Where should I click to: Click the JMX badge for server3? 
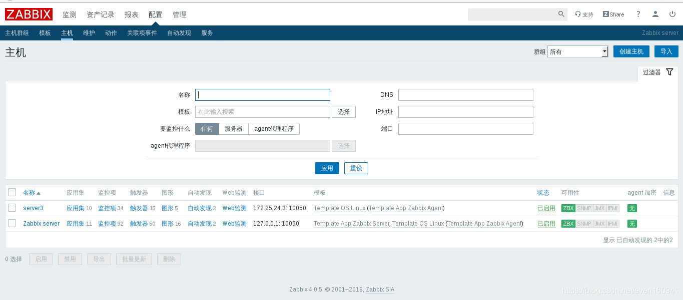coord(599,208)
